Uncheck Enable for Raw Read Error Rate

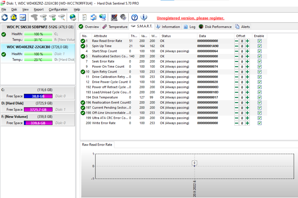[x=260, y=41]
